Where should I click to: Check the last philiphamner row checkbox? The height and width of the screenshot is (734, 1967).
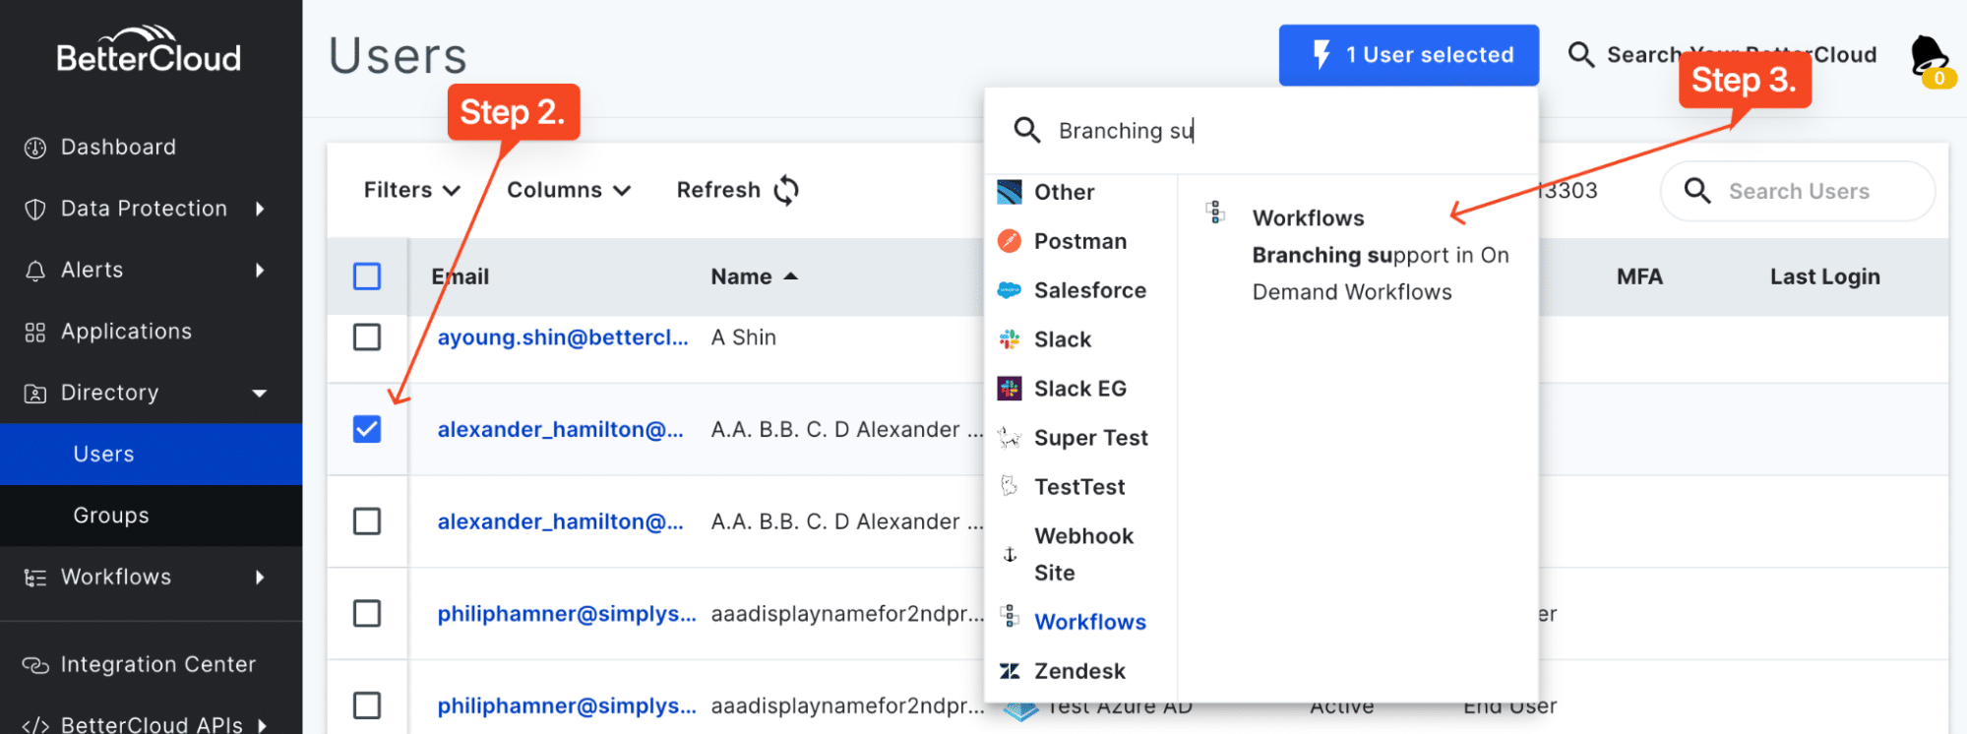(367, 705)
